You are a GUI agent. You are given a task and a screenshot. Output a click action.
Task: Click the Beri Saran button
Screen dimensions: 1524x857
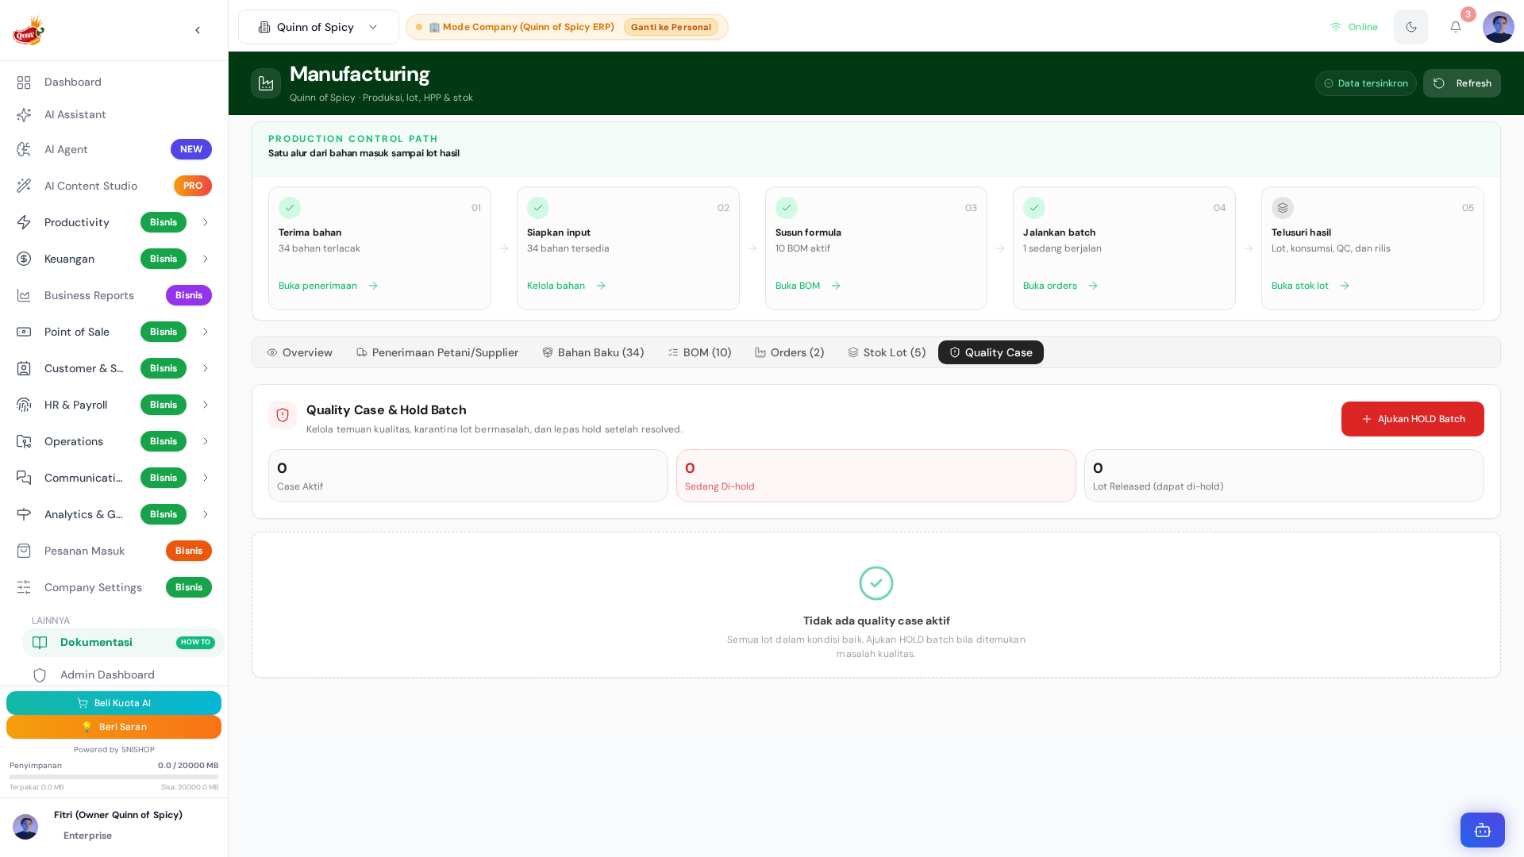pos(114,727)
